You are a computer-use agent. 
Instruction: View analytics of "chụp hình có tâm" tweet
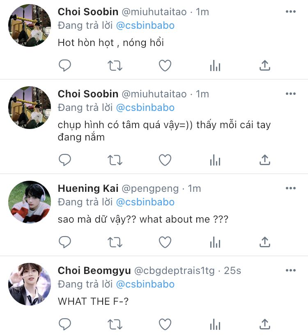pos(215,160)
